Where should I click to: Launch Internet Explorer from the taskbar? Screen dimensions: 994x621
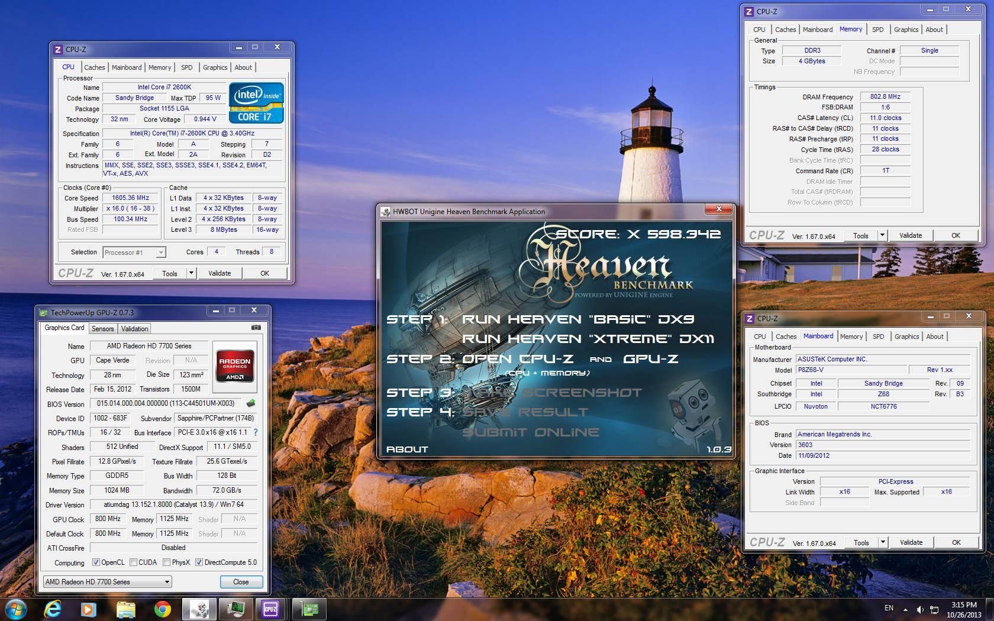point(53,609)
